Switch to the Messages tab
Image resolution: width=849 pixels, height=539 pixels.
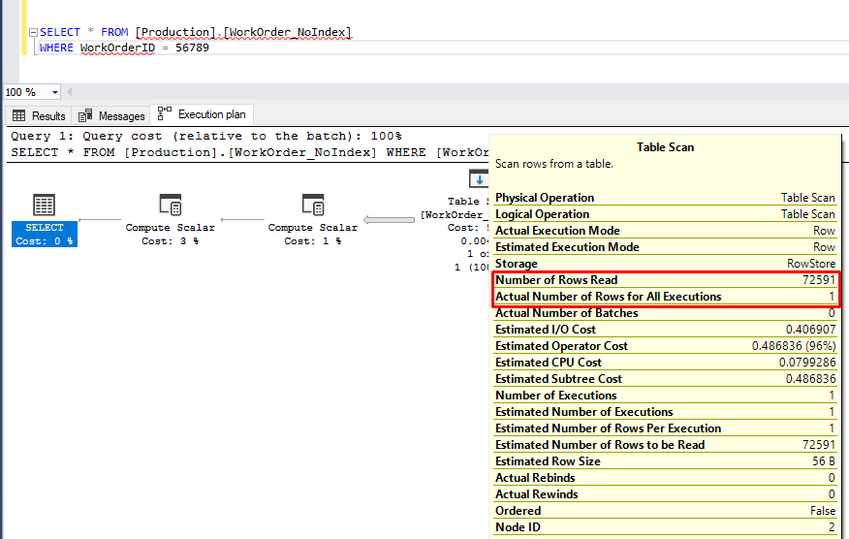point(111,115)
